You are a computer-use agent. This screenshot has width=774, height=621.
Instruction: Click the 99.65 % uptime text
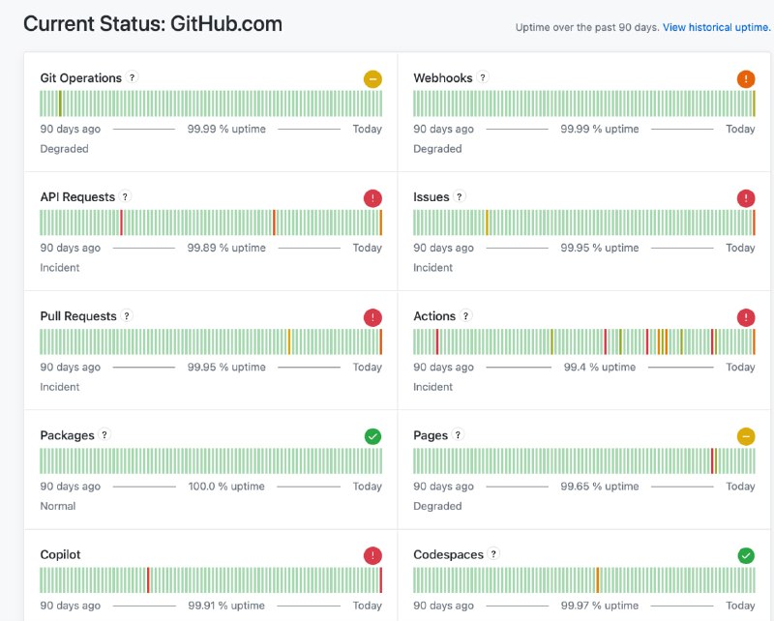pyautogui.click(x=600, y=487)
